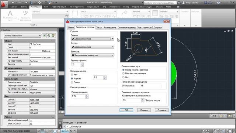Select Над текстом размера option
Screen dimensions: 236x133
[x=123, y=74]
